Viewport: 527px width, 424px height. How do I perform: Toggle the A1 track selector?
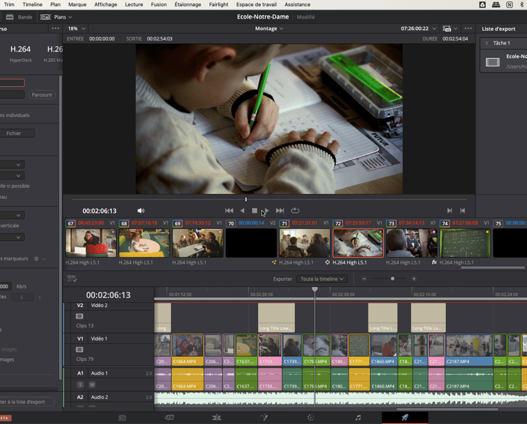[x=80, y=373]
